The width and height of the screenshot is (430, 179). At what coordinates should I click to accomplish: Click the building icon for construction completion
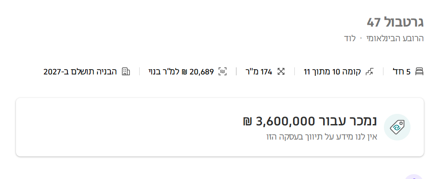click(x=126, y=71)
